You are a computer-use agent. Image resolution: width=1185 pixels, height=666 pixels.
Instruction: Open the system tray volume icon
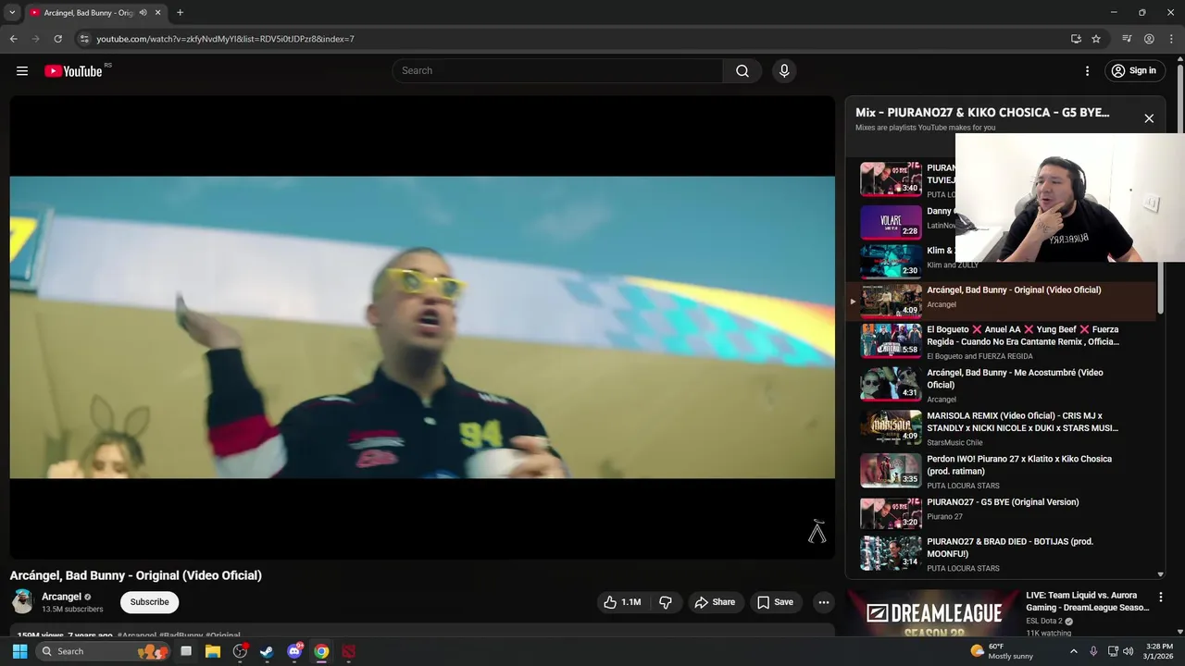coord(1128,651)
